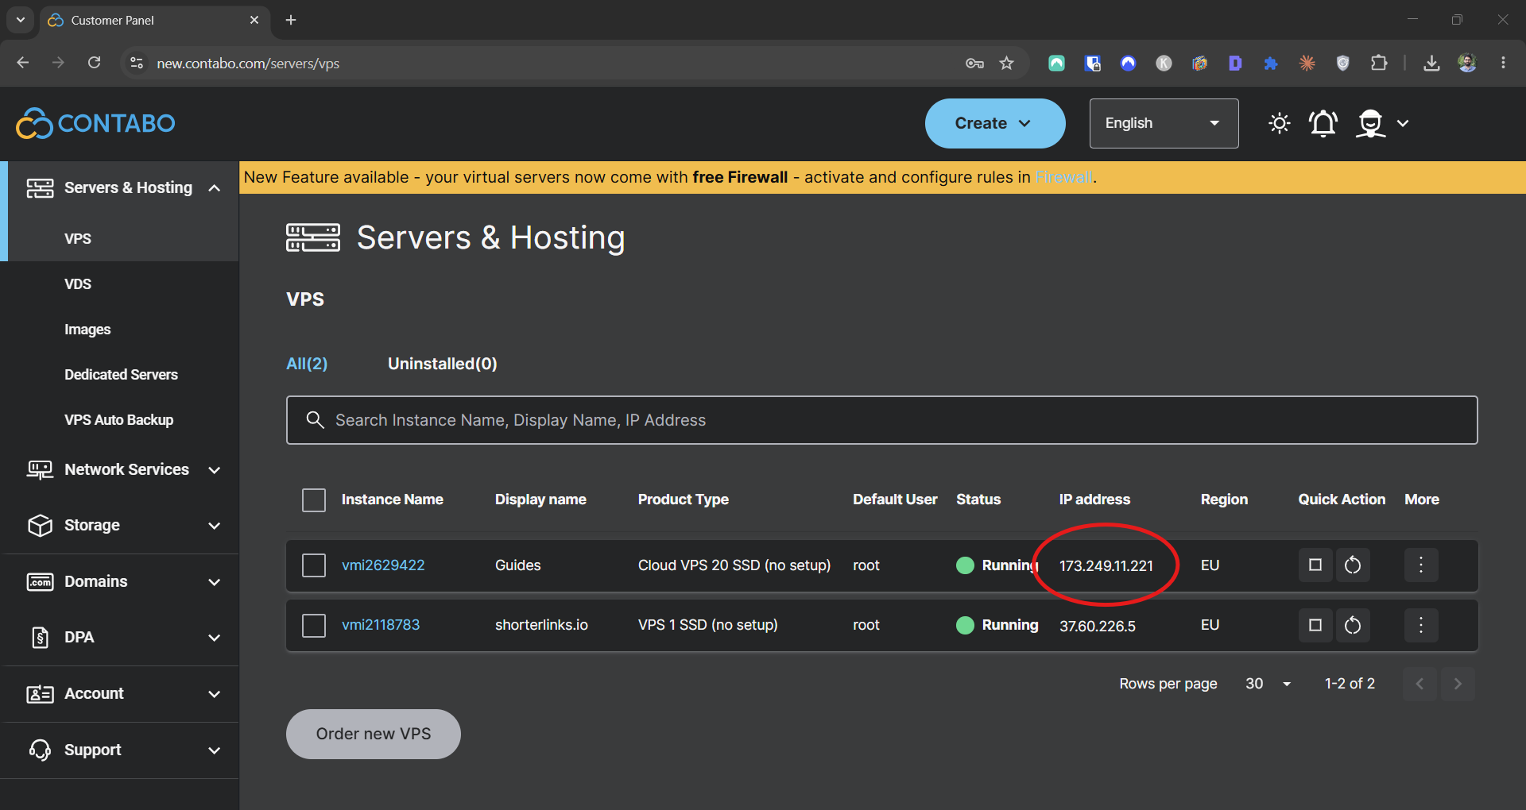Select VDS in sidebar
This screenshot has height=810, width=1526.
click(x=78, y=284)
